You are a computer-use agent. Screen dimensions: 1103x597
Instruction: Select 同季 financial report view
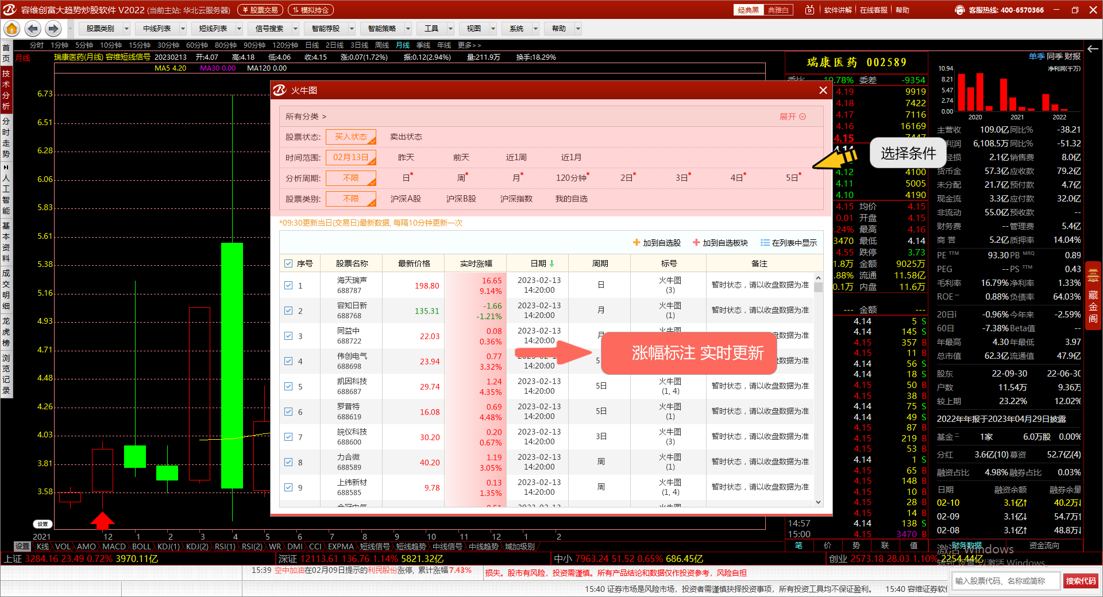tap(1055, 56)
